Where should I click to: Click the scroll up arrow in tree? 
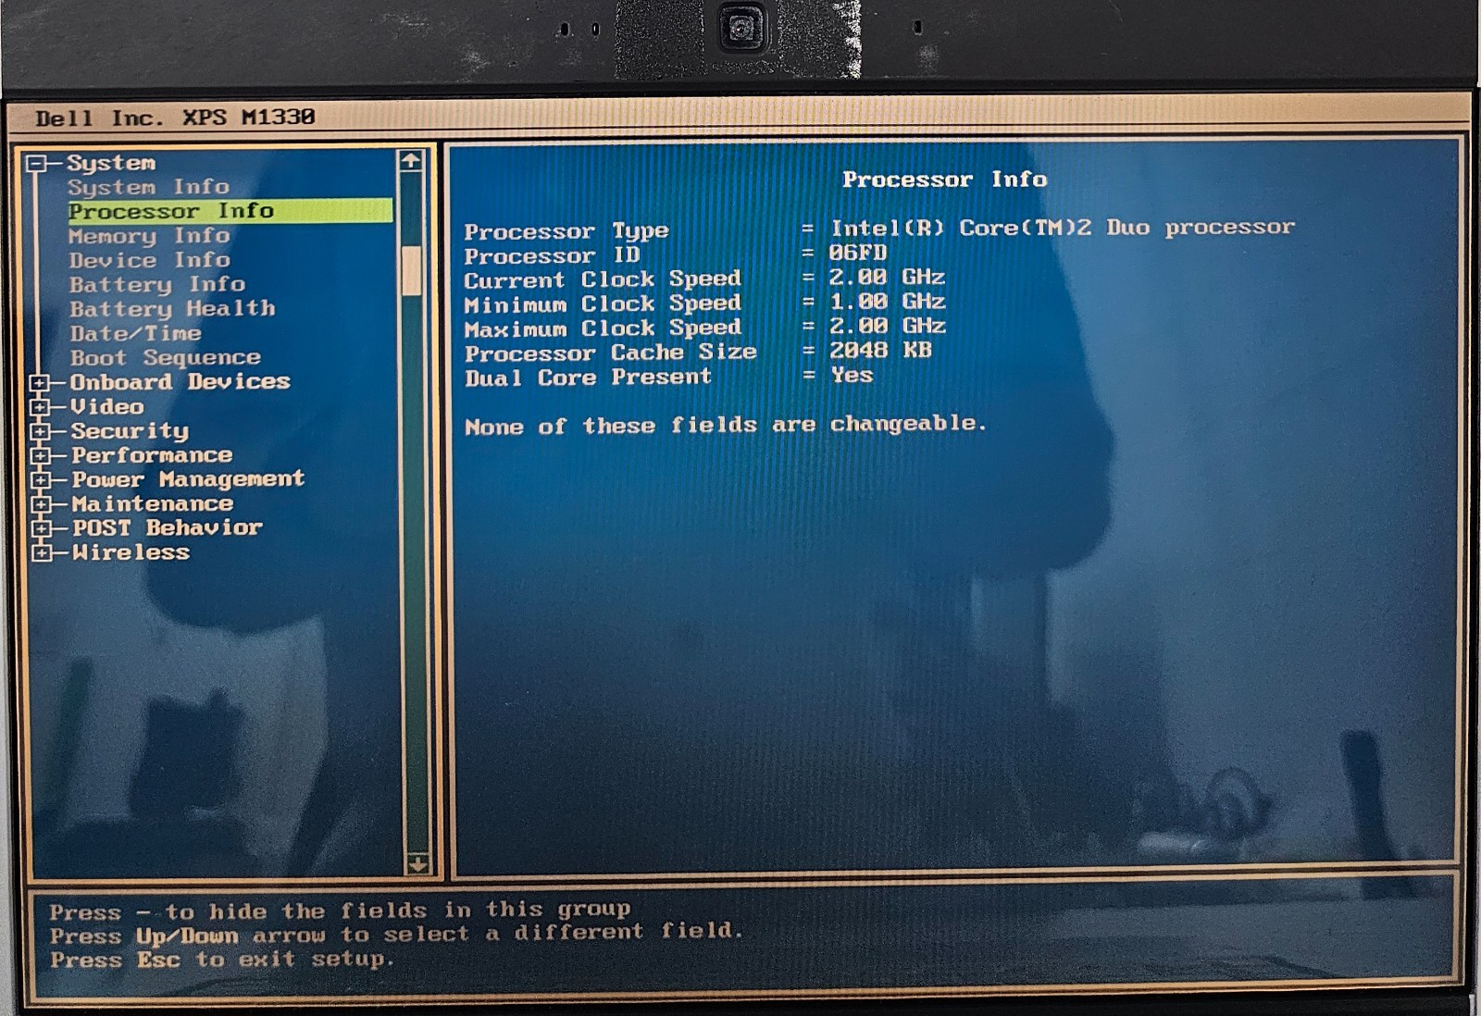pyautogui.click(x=411, y=161)
